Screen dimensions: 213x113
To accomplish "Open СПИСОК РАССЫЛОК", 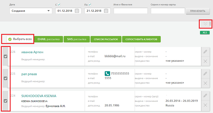I will pyautogui.click(x=106, y=39).
